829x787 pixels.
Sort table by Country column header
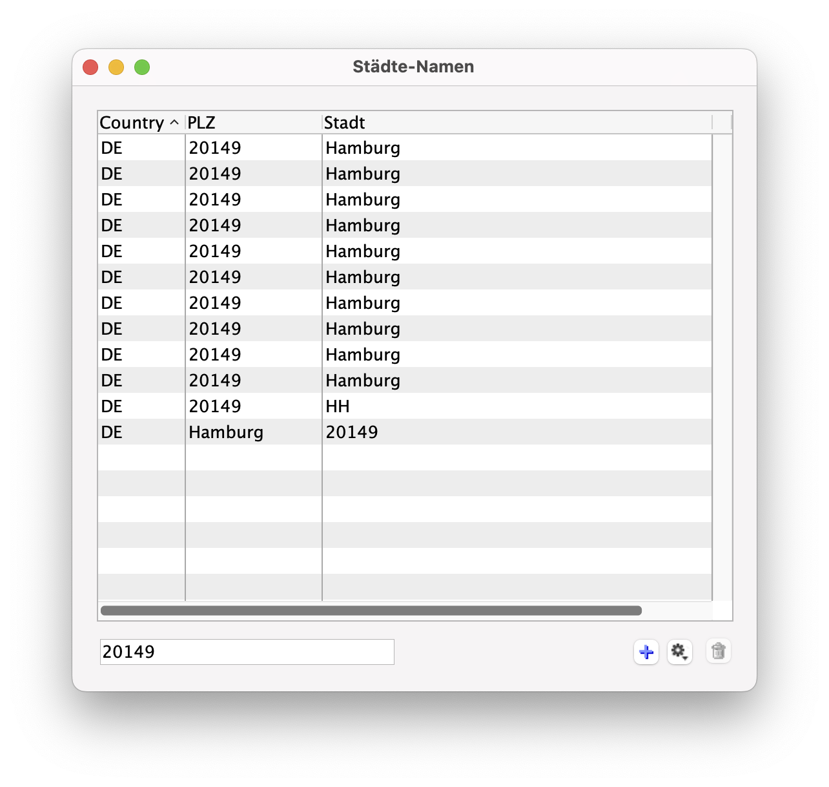pos(132,123)
